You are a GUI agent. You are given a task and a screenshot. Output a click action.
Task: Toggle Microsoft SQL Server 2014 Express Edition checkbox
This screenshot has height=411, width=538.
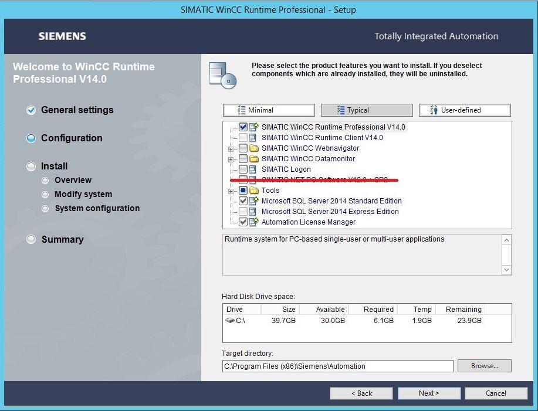(243, 212)
